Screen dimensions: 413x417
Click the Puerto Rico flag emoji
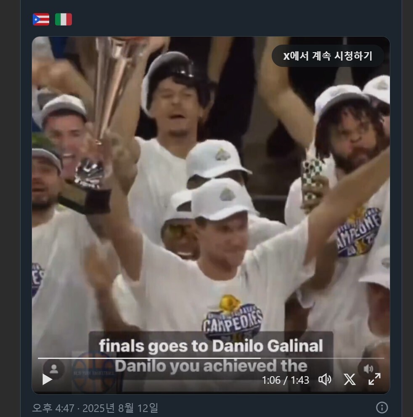click(x=41, y=19)
